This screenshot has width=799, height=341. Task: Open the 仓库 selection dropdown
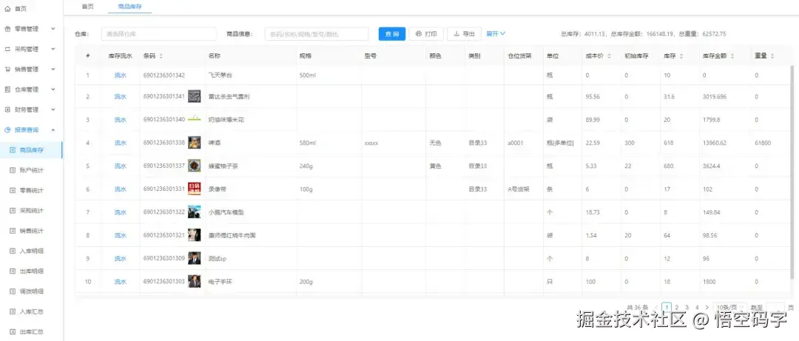pyautogui.click(x=158, y=33)
